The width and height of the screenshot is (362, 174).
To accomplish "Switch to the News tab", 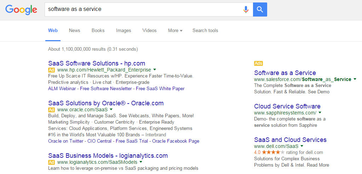I will (75, 31).
